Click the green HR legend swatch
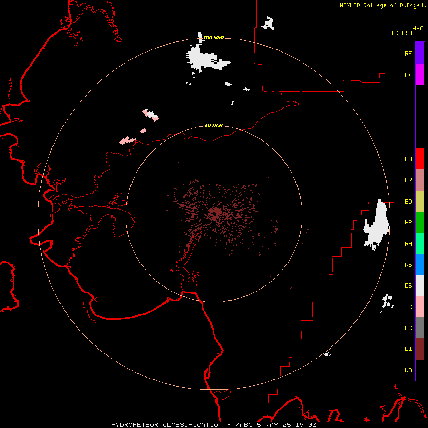Viewport: 428px width, 428px height. point(420,223)
